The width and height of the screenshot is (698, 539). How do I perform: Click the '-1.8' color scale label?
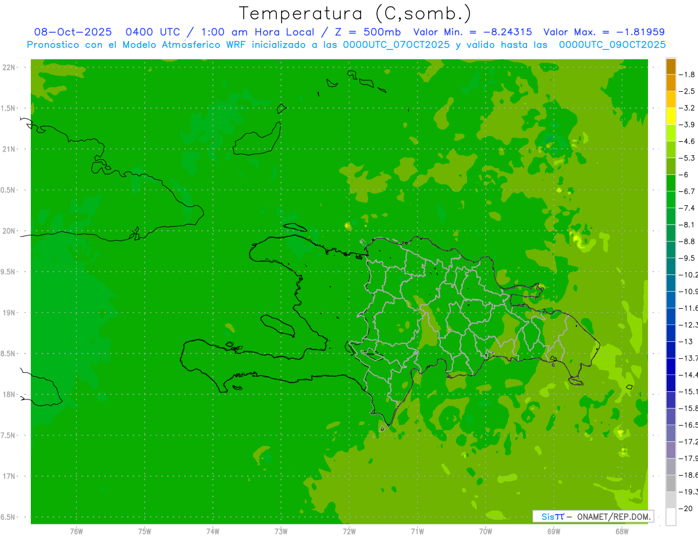(x=688, y=74)
